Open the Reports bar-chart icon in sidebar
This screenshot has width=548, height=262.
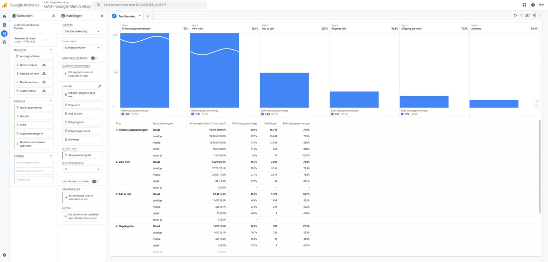tap(4, 25)
